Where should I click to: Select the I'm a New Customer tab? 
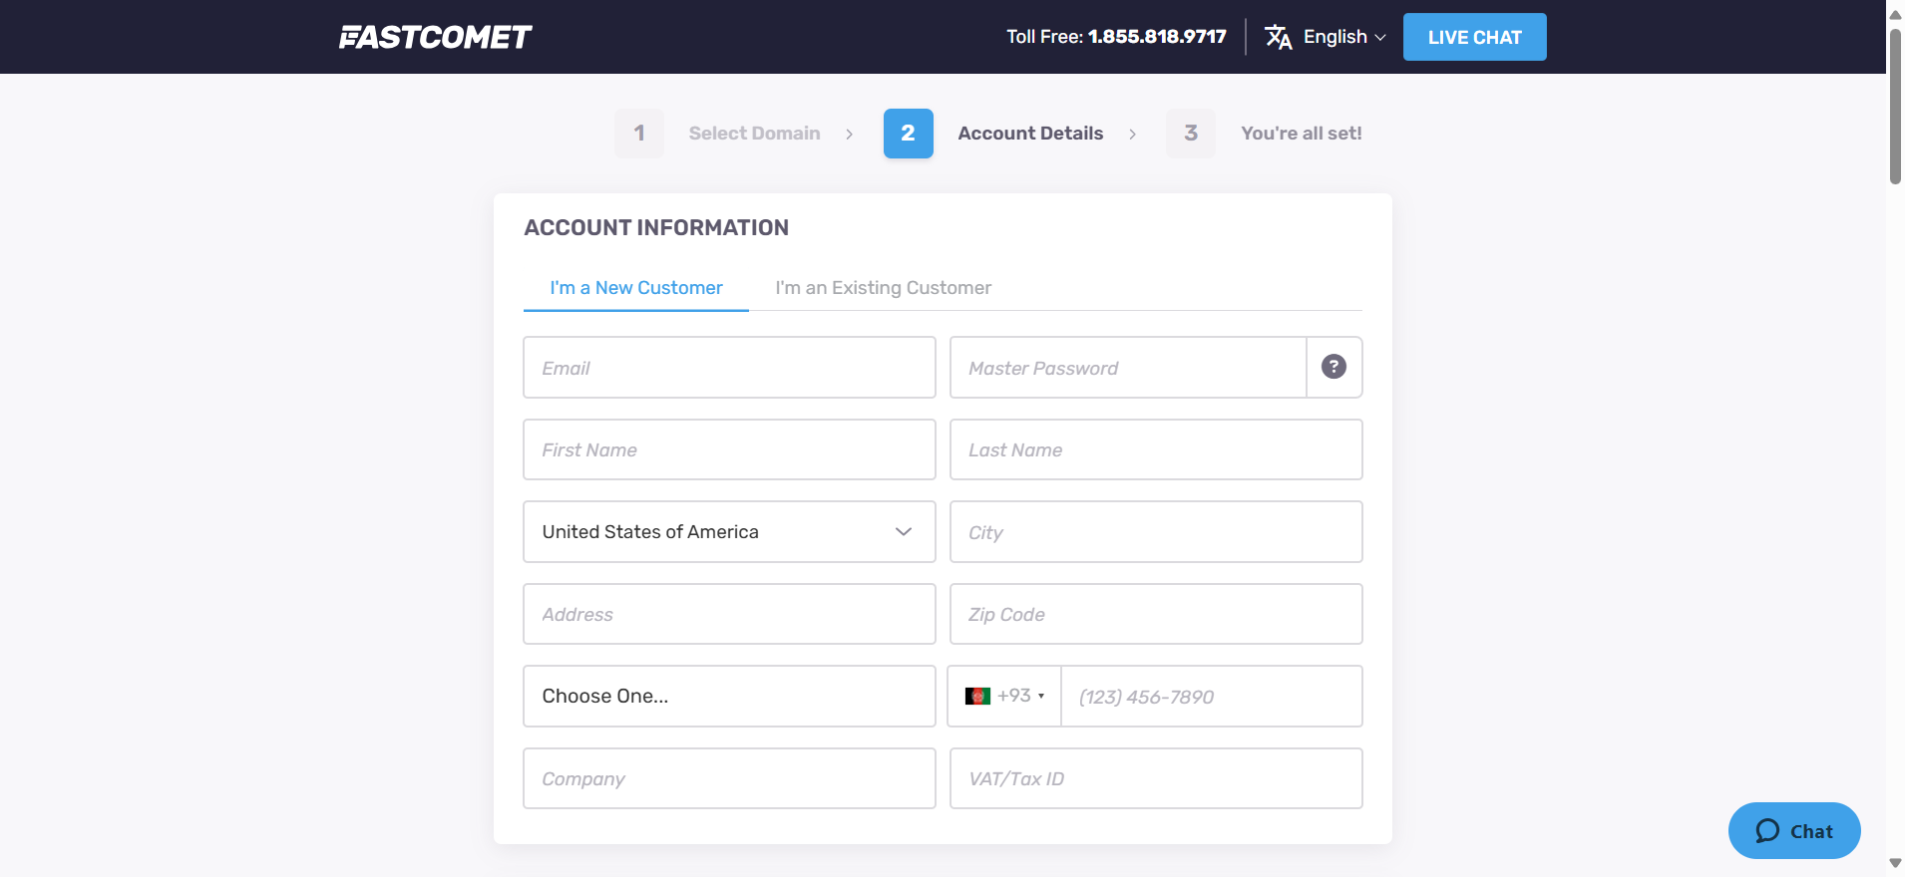(x=635, y=288)
